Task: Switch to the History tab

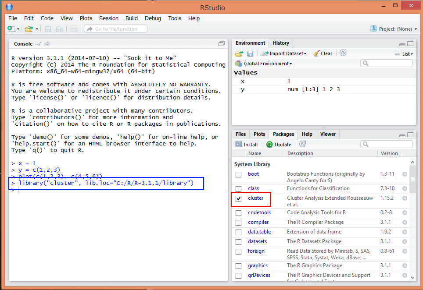Action: coord(281,43)
